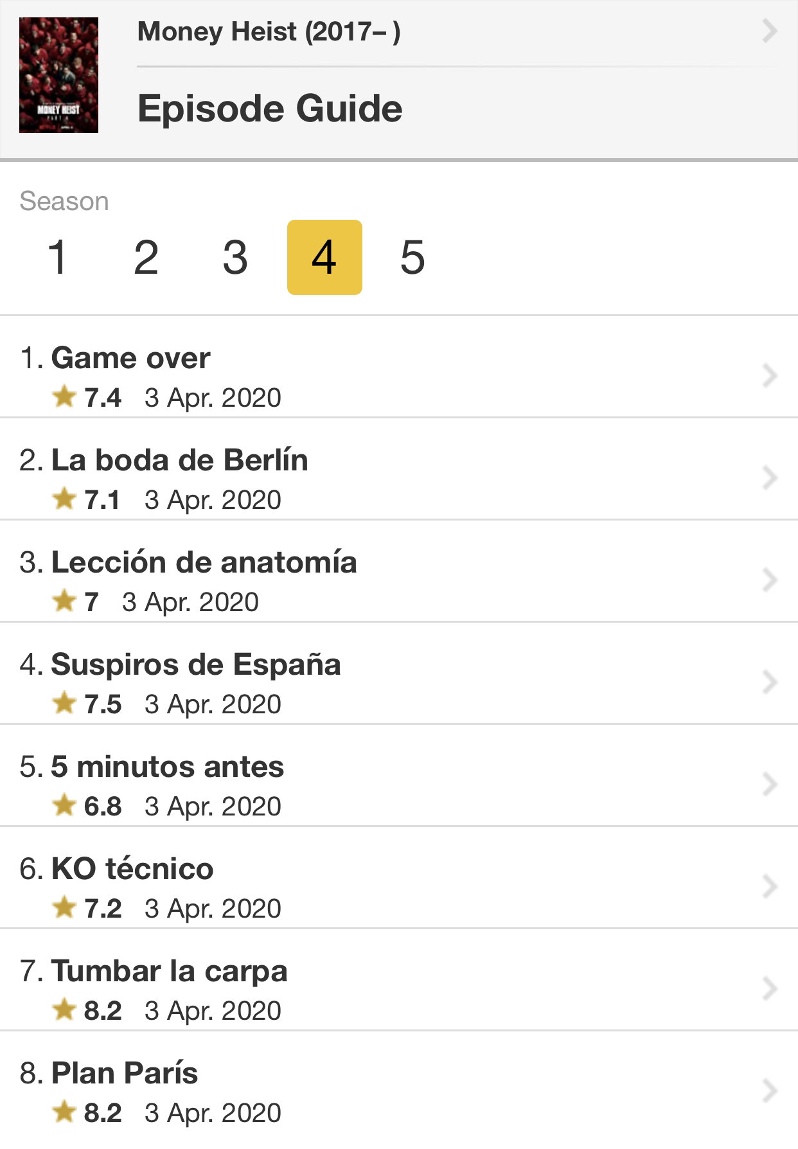Tap the chevron for Game over episode
The image size is (798, 1149).
769,375
